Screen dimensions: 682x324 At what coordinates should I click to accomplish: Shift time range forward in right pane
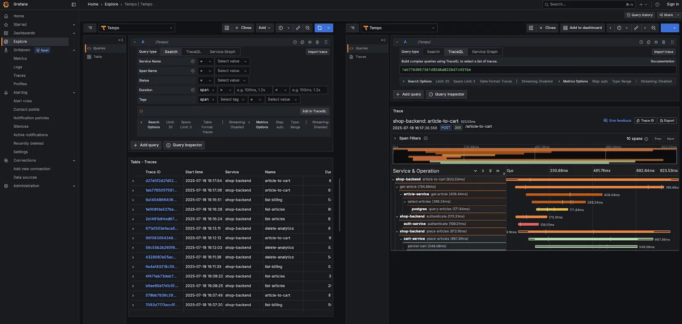645,28
